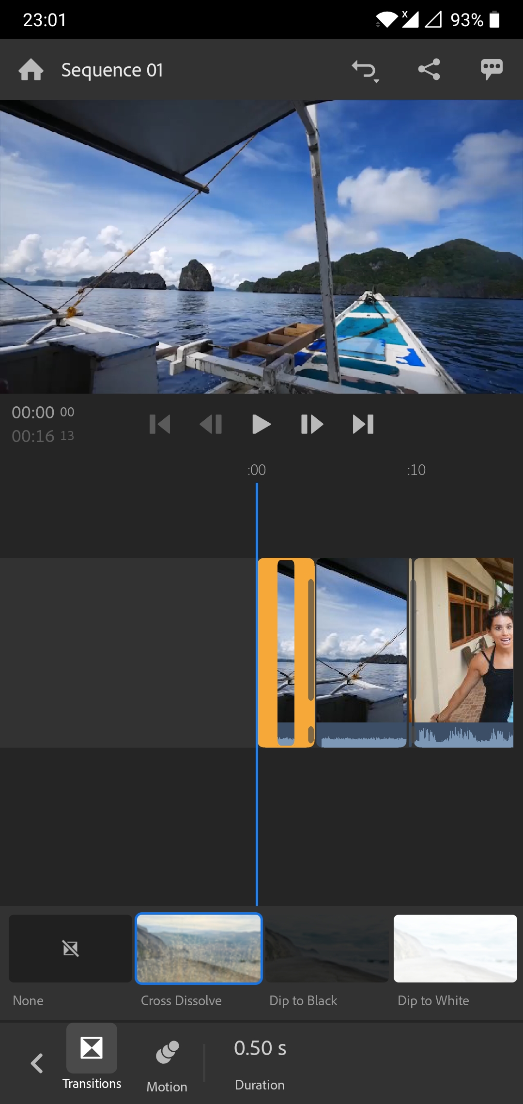
Task: Undo the last edit
Action: pos(364,70)
